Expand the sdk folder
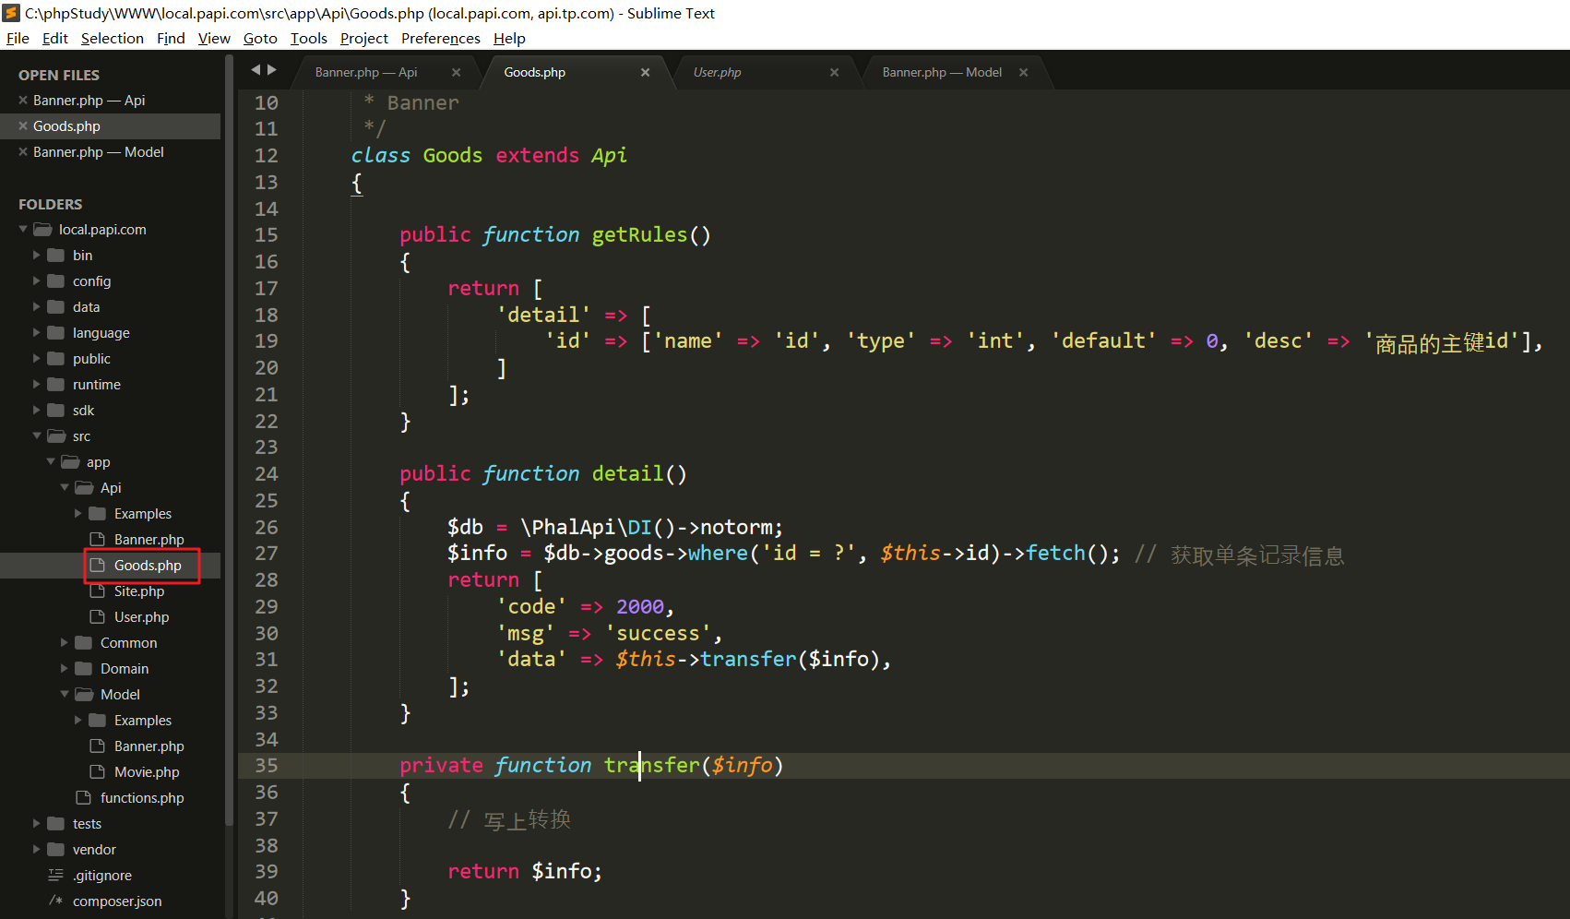The width and height of the screenshot is (1570, 919). [x=37, y=410]
